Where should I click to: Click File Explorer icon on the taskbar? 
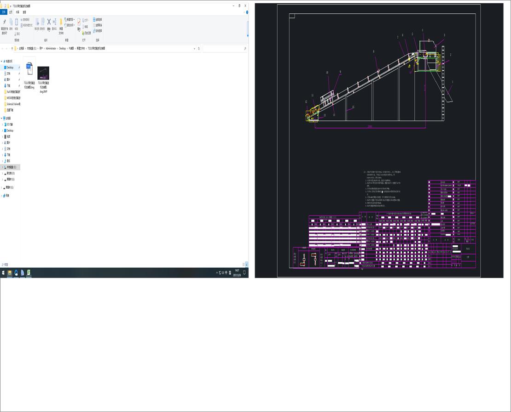click(10, 273)
